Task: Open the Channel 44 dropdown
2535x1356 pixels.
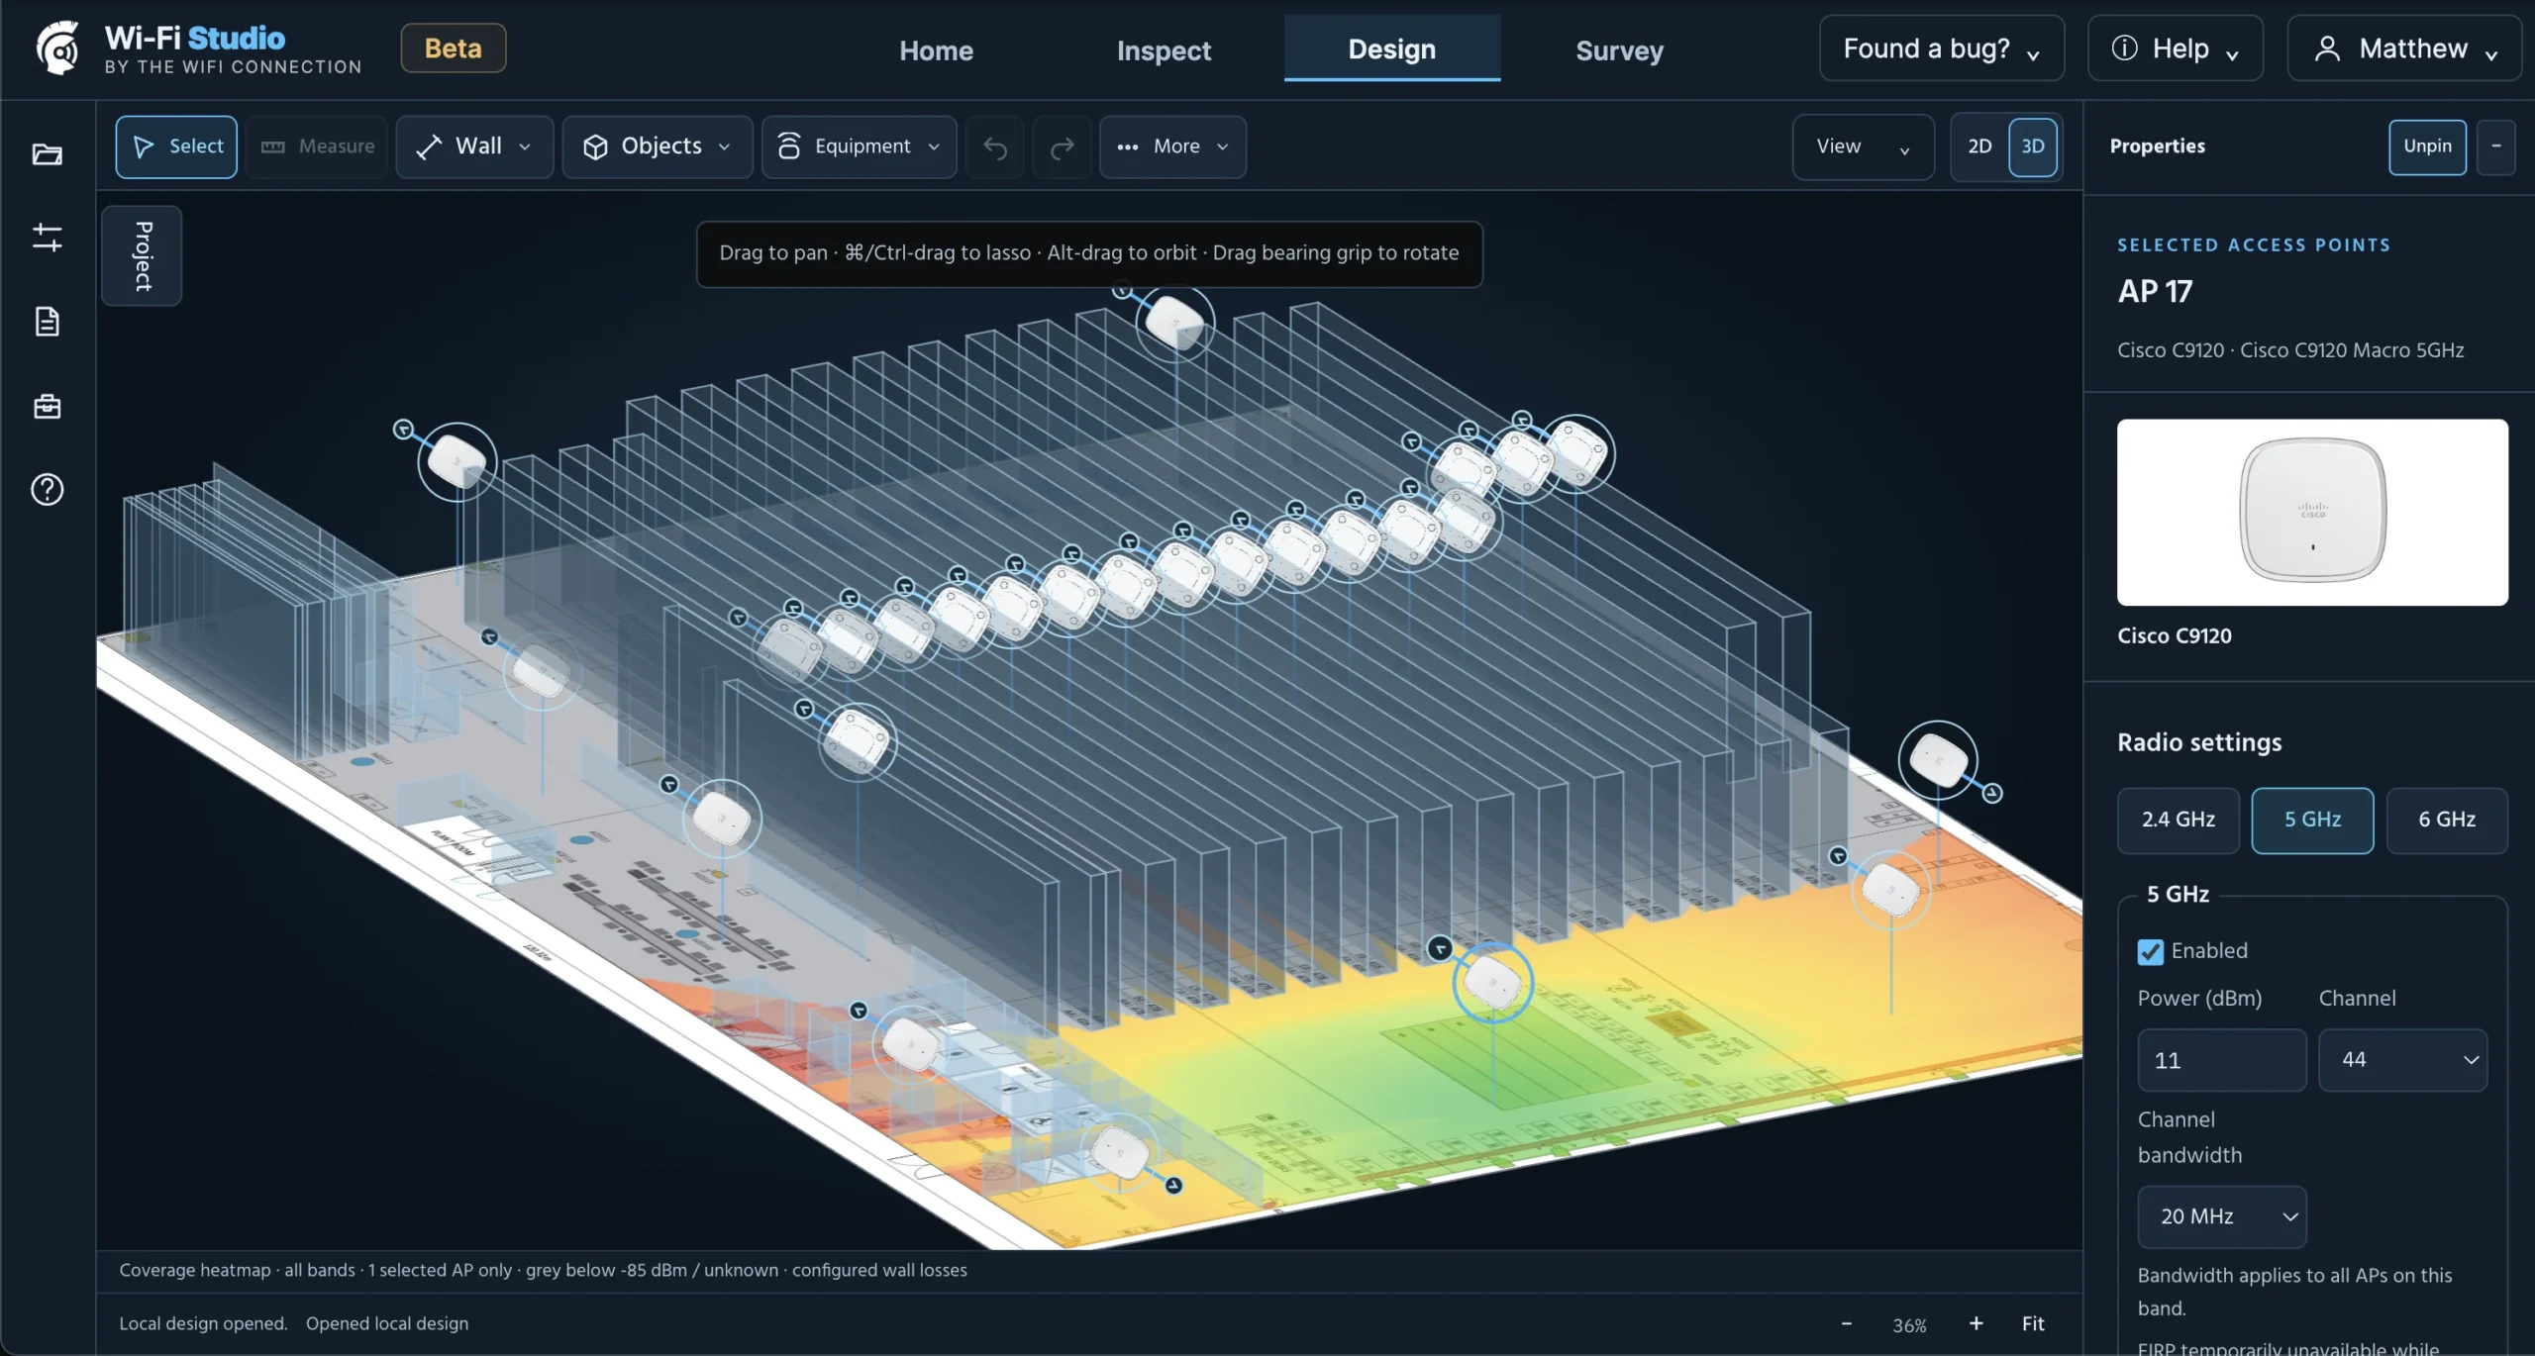Action: [x=2402, y=1060]
